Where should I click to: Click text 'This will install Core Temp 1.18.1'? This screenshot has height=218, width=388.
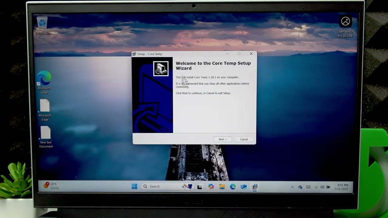click(x=196, y=77)
